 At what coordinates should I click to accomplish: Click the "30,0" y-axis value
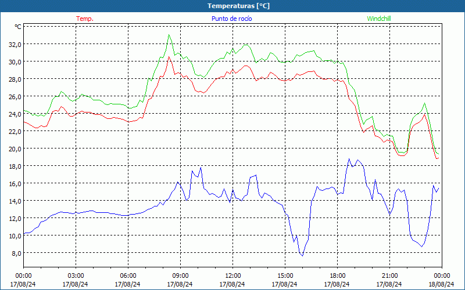(x=16, y=62)
